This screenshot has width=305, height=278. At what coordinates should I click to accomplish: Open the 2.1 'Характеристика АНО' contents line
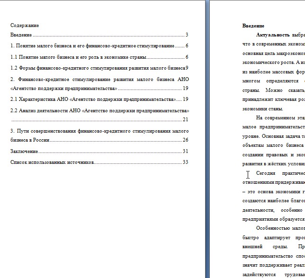pyautogui.click(x=99, y=99)
